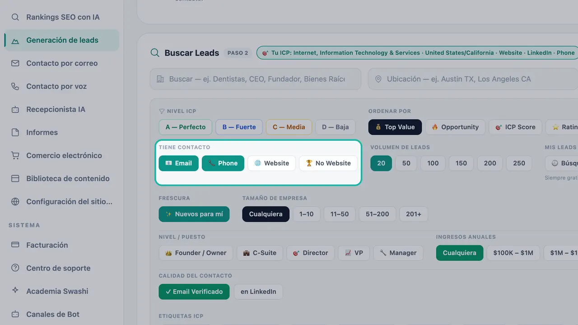
Task: Click the bot icon for Canales de Bot
Action: (15, 314)
